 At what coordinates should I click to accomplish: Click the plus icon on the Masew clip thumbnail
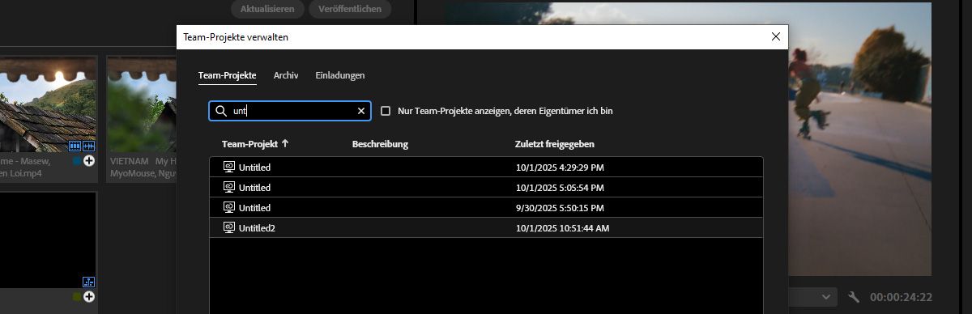pos(89,161)
